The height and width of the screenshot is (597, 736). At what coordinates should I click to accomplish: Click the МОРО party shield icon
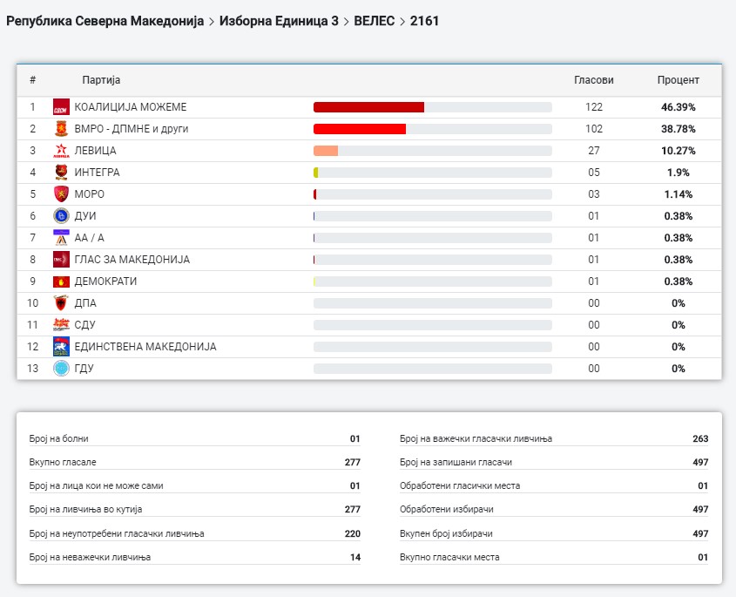pyautogui.click(x=61, y=194)
